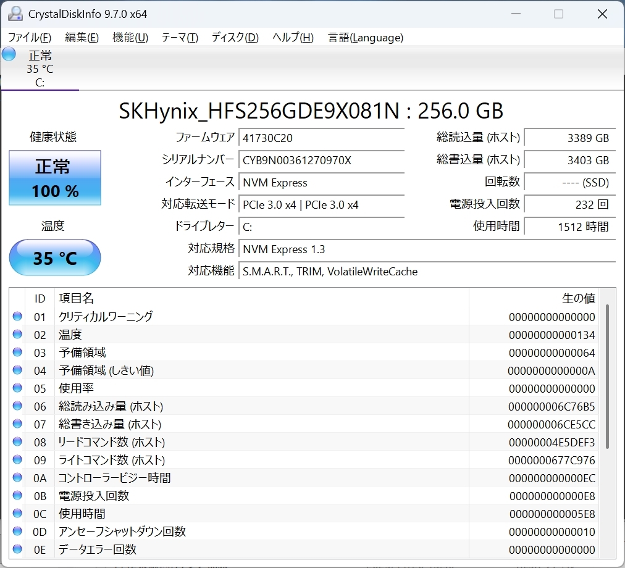Click the 正常 100% health status button
The height and width of the screenshot is (568, 625).
click(54, 178)
